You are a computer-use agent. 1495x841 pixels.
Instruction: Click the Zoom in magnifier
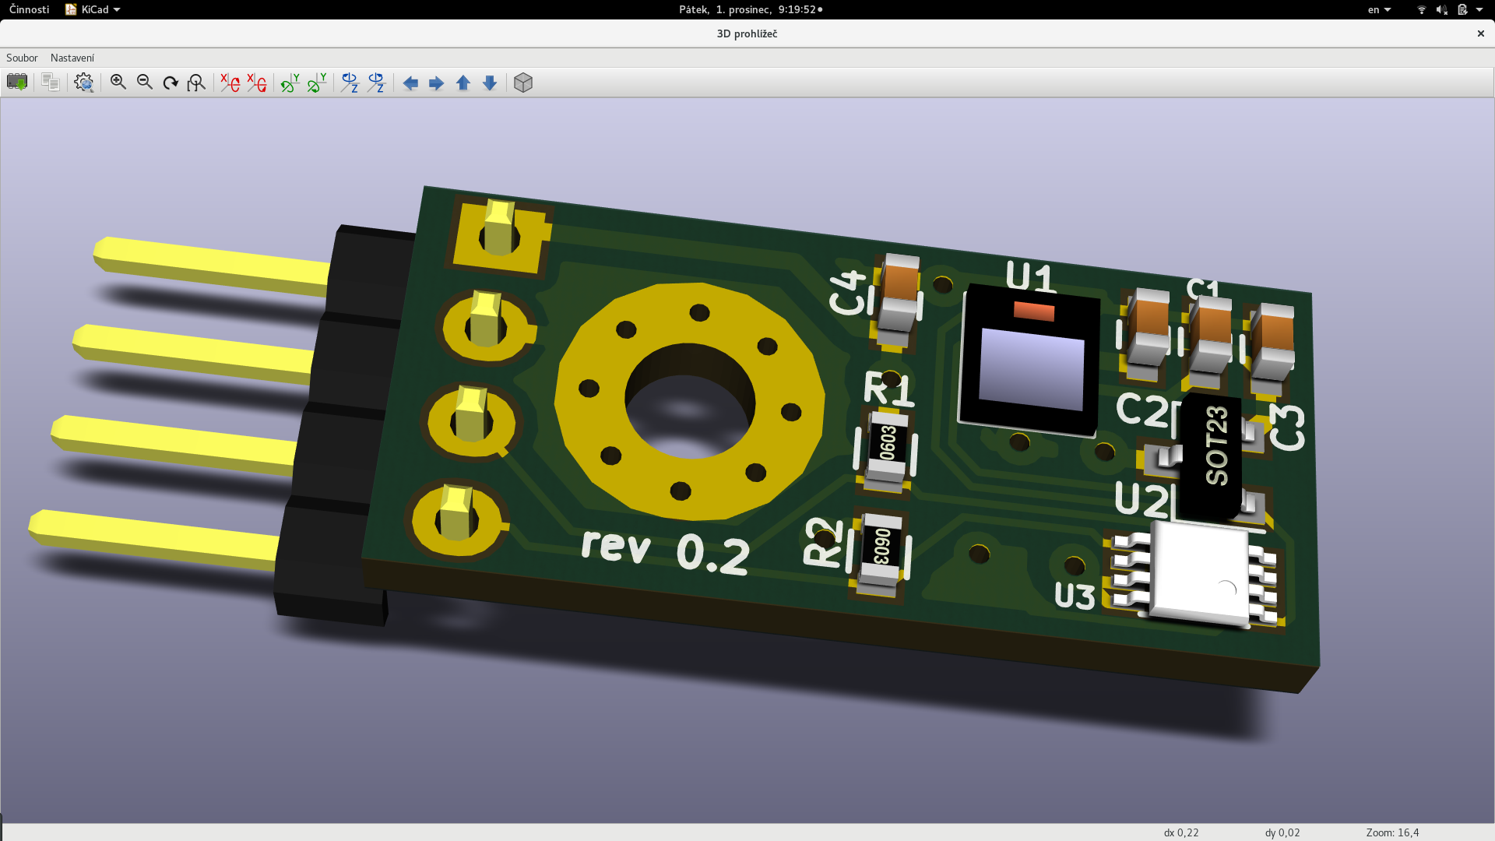coord(118,83)
